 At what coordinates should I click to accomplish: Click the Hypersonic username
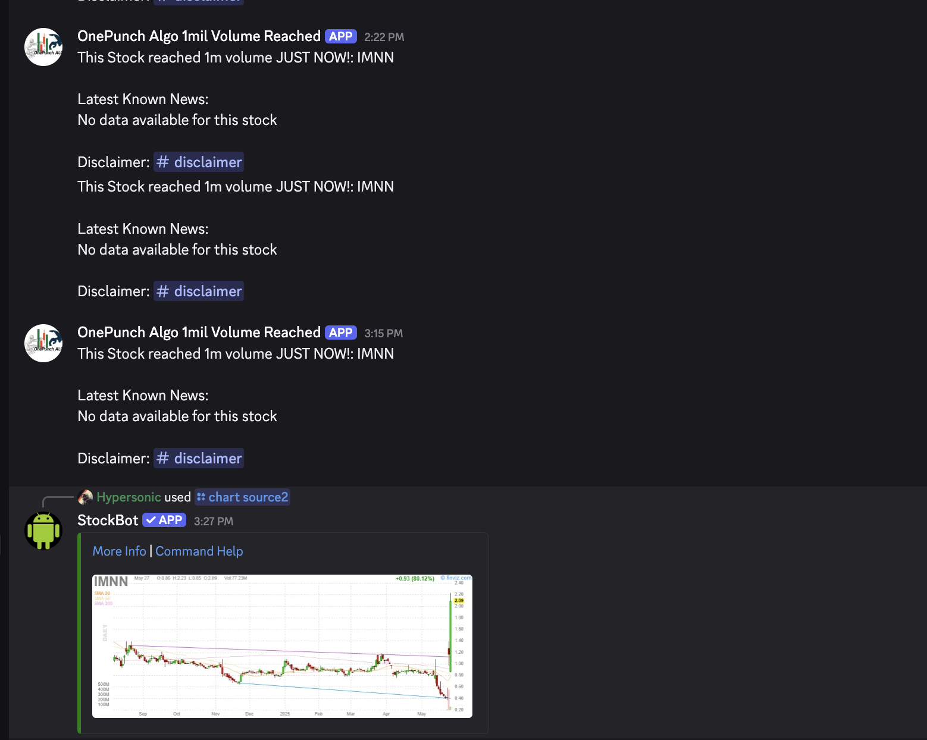coord(129,497)
